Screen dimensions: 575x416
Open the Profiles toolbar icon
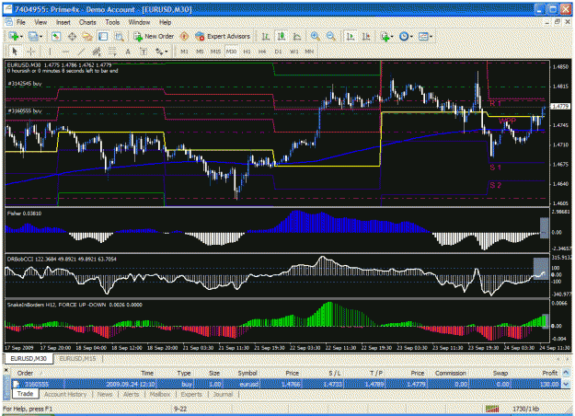(x=32, y=36)
